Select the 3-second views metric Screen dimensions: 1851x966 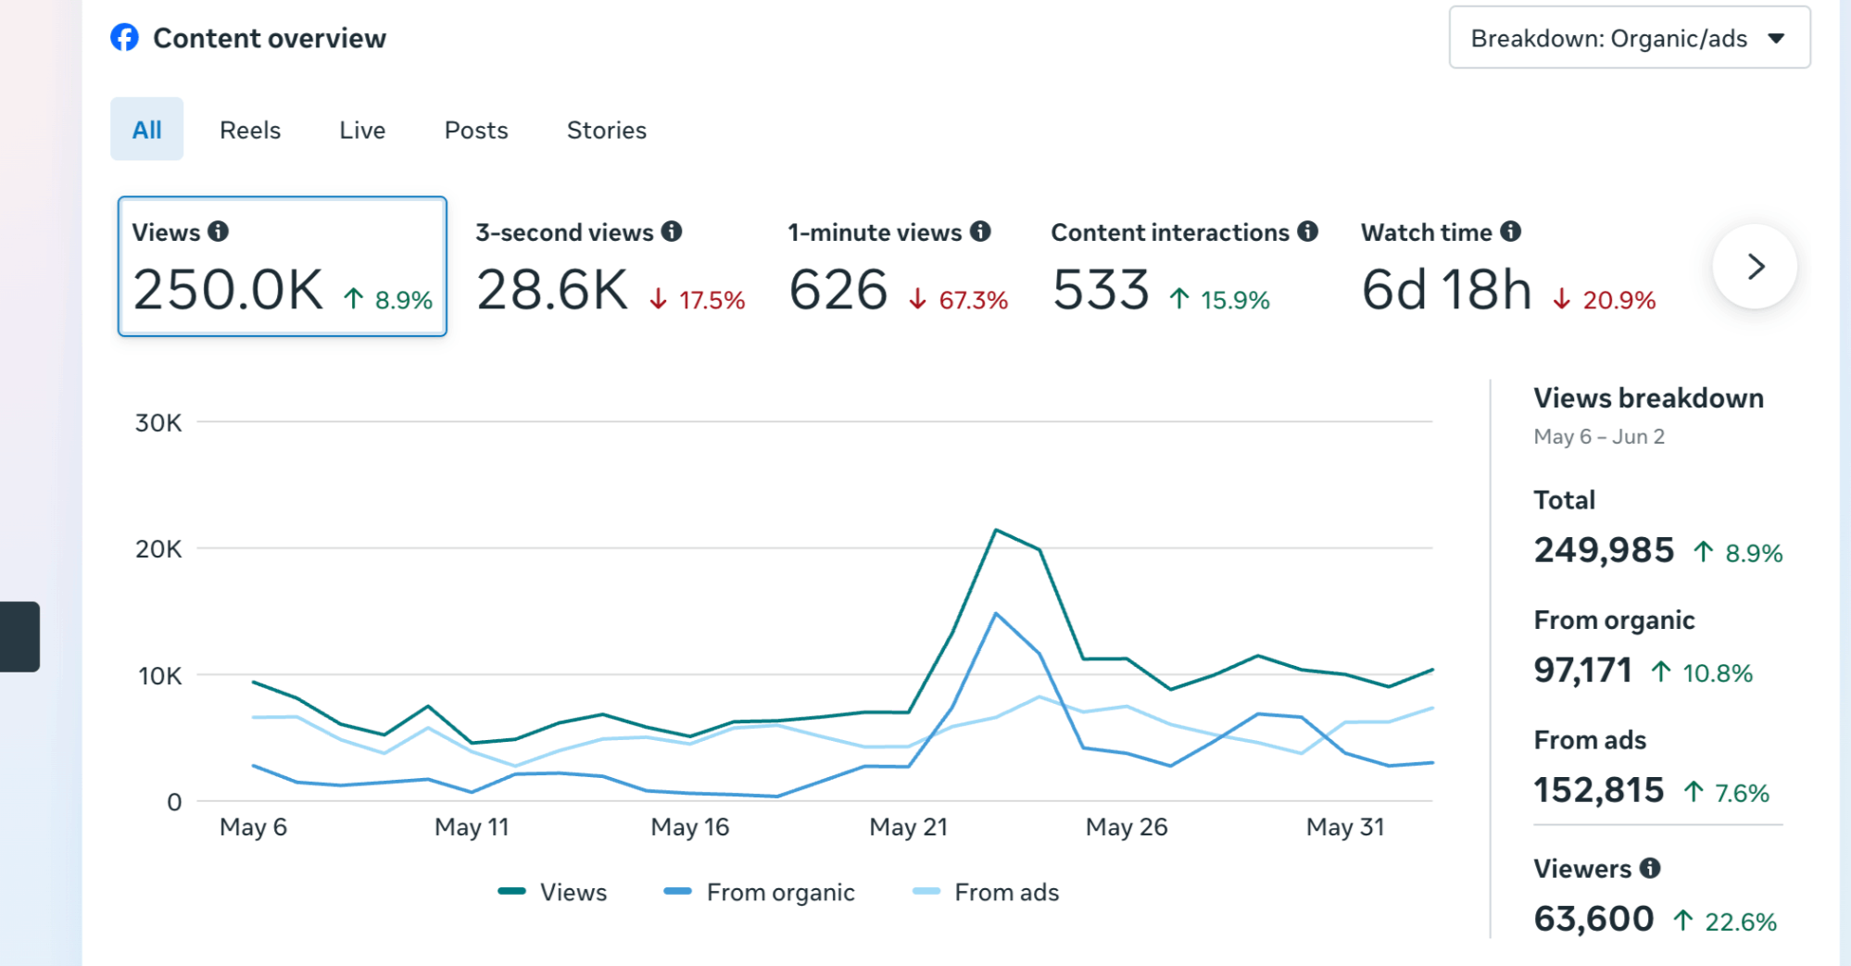click(x=611, y=267)
